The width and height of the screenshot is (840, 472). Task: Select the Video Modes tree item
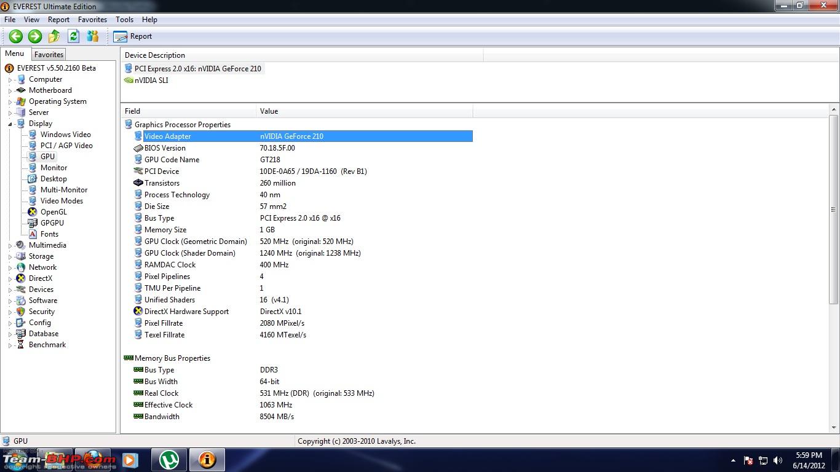click(x=61, y=201)
